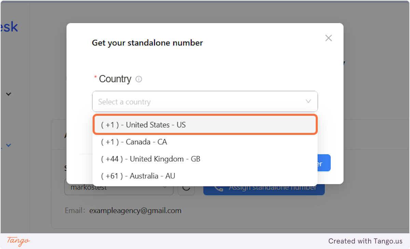Expand the black chevron in sidebar
Screen dimensions: 410x249
pos(9,94)
